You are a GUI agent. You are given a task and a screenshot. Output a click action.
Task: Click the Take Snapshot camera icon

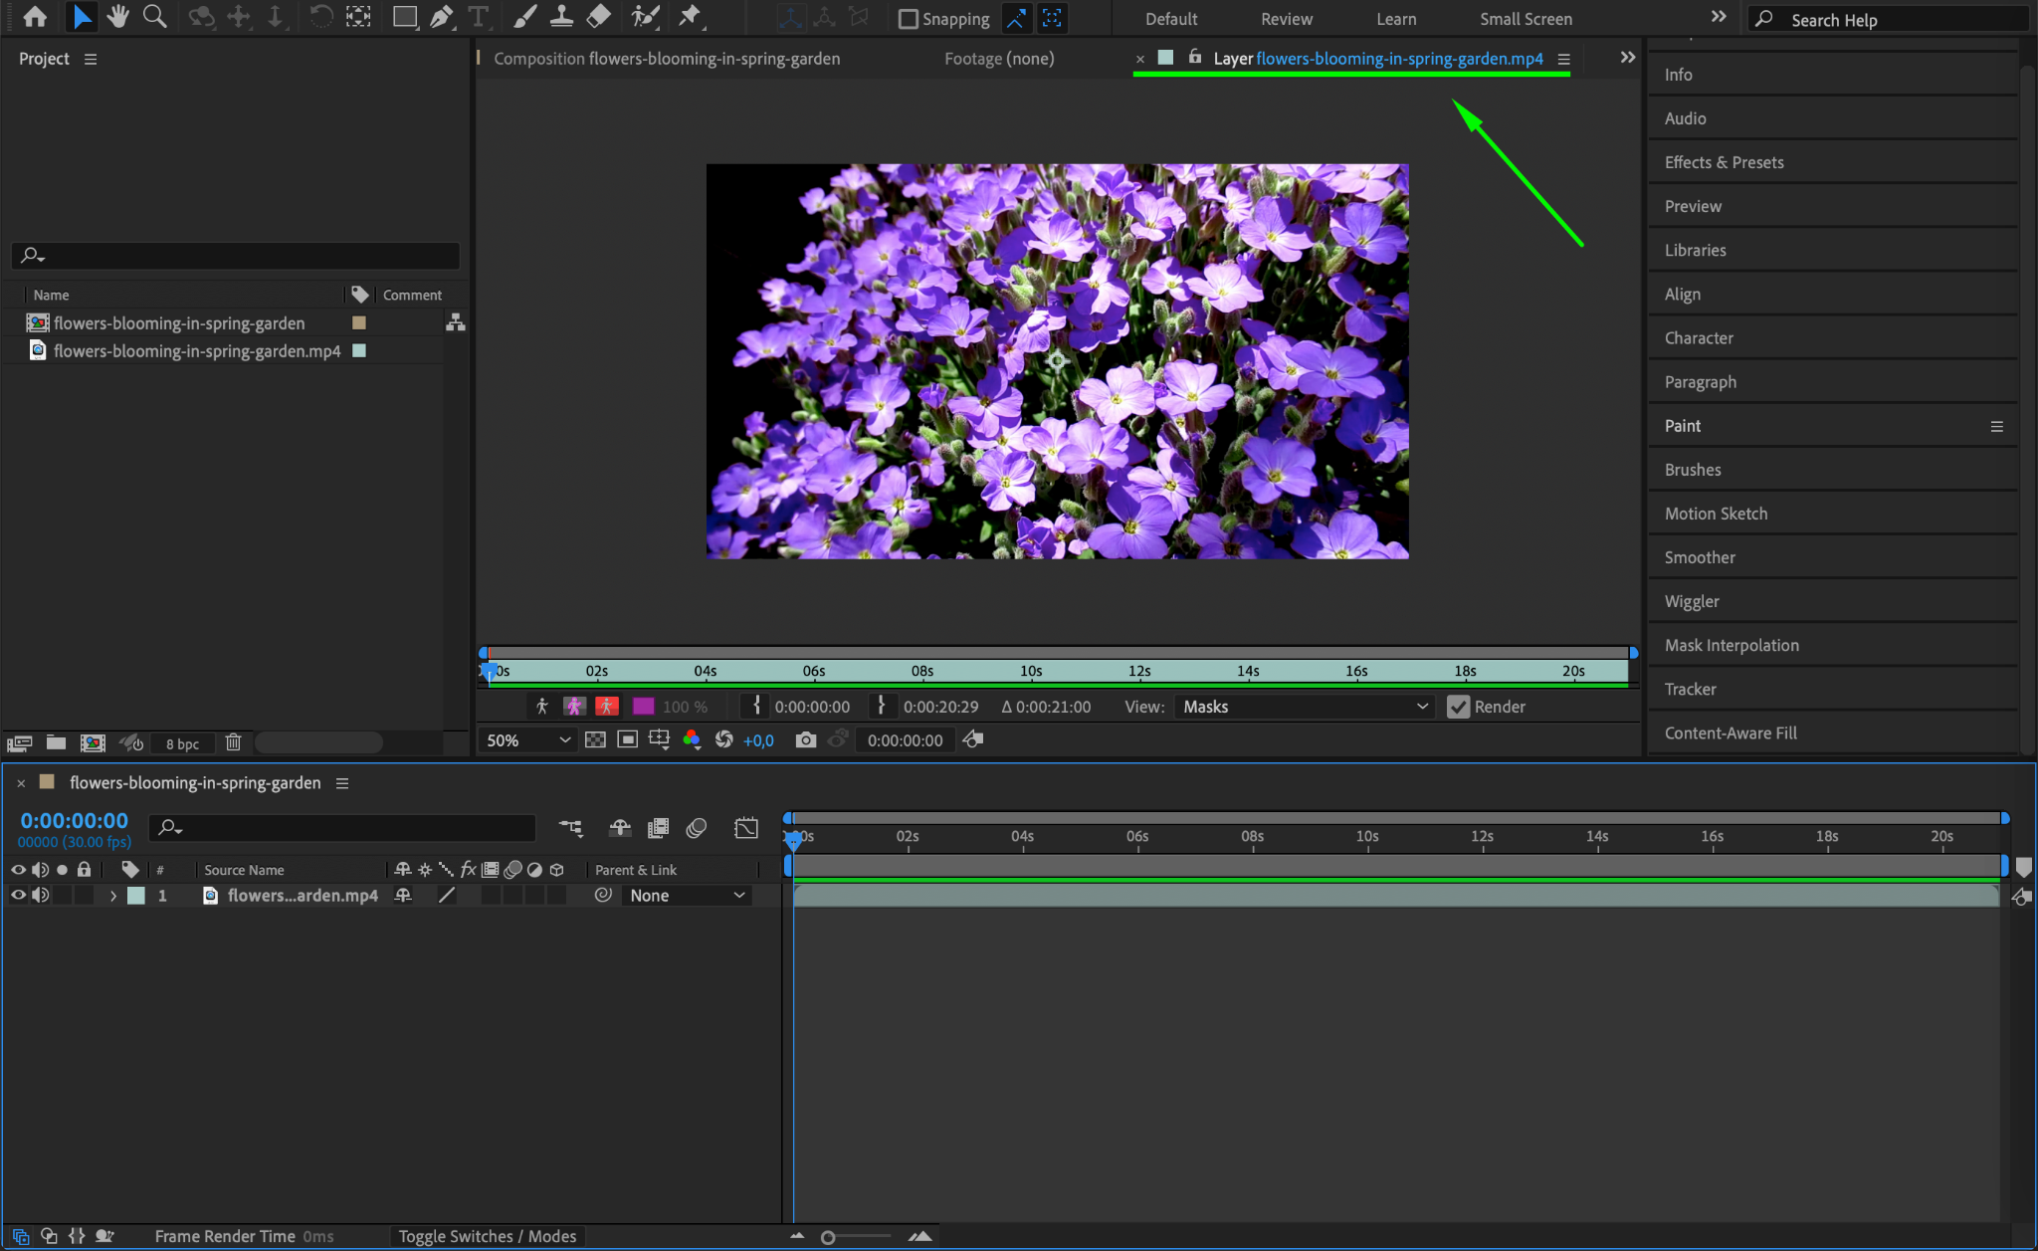click(805, 739)
